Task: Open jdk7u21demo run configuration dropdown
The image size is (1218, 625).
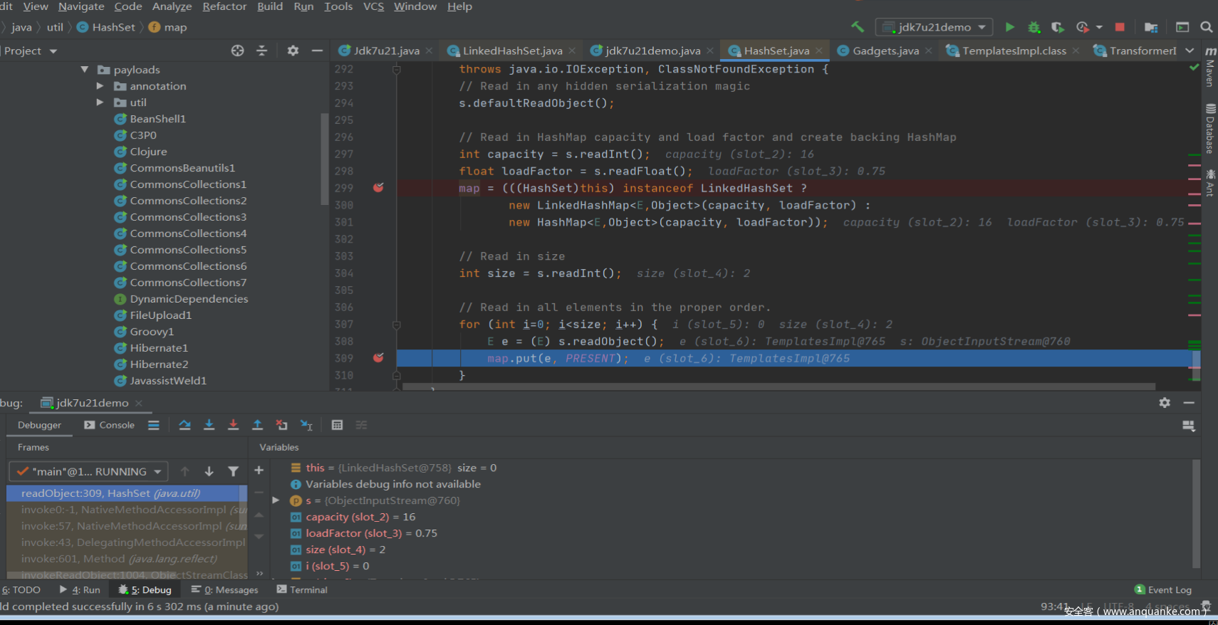Action: point(933,27)
